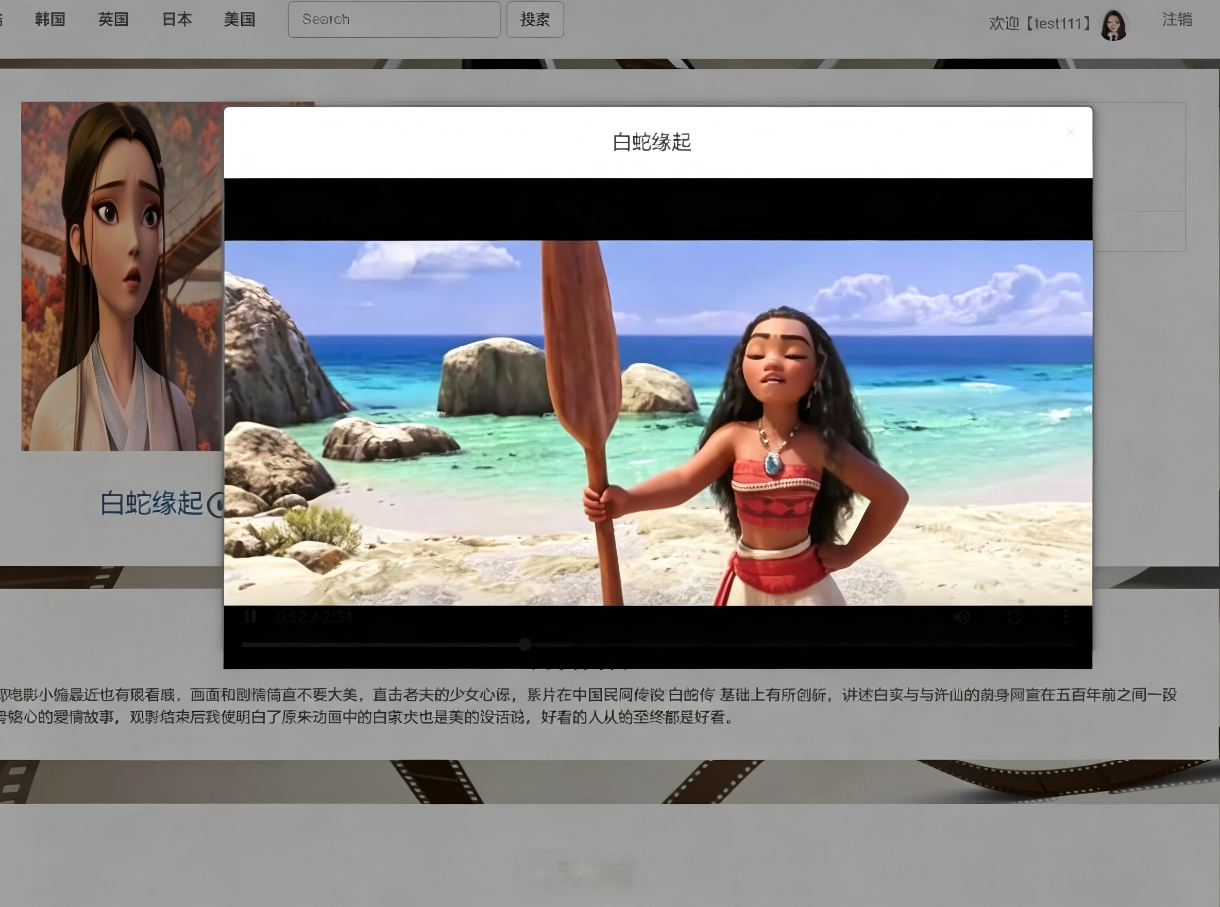1220x907 pixels.
Task: Open the video player more options menu
Action: (1066, 617)
